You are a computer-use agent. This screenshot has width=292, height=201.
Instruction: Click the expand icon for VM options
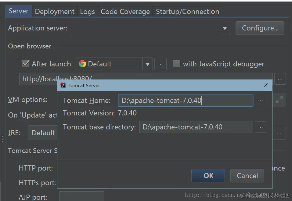click(x=279, y=100)
